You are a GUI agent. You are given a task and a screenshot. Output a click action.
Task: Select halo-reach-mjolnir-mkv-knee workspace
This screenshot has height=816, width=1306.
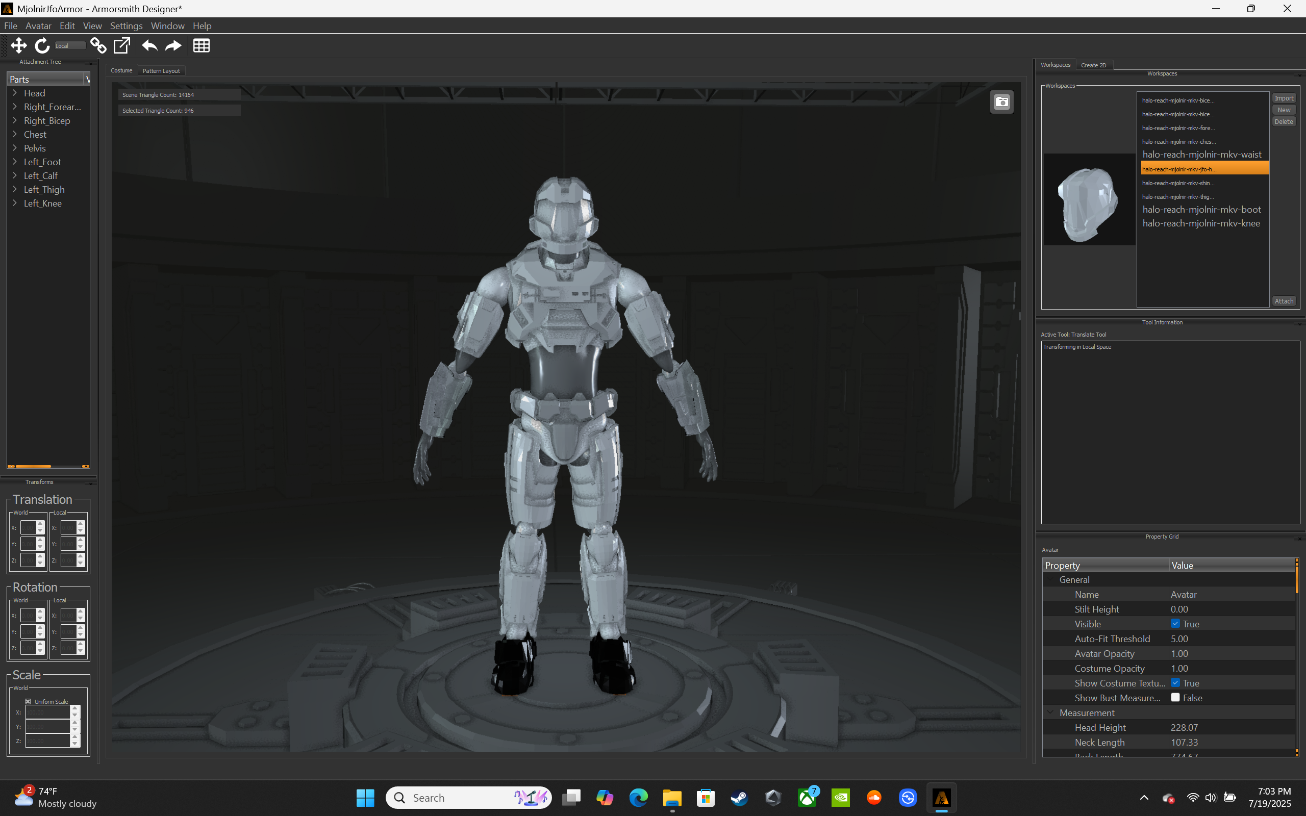pyautogui.click(x=1201, y=223)
